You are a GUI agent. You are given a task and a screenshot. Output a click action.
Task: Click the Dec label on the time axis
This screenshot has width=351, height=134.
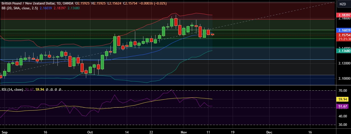pos(269,132)
